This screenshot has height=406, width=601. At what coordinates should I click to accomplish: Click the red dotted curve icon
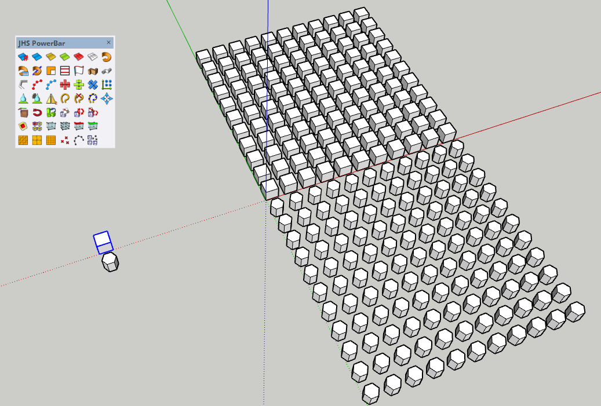(x=37, y=85)
